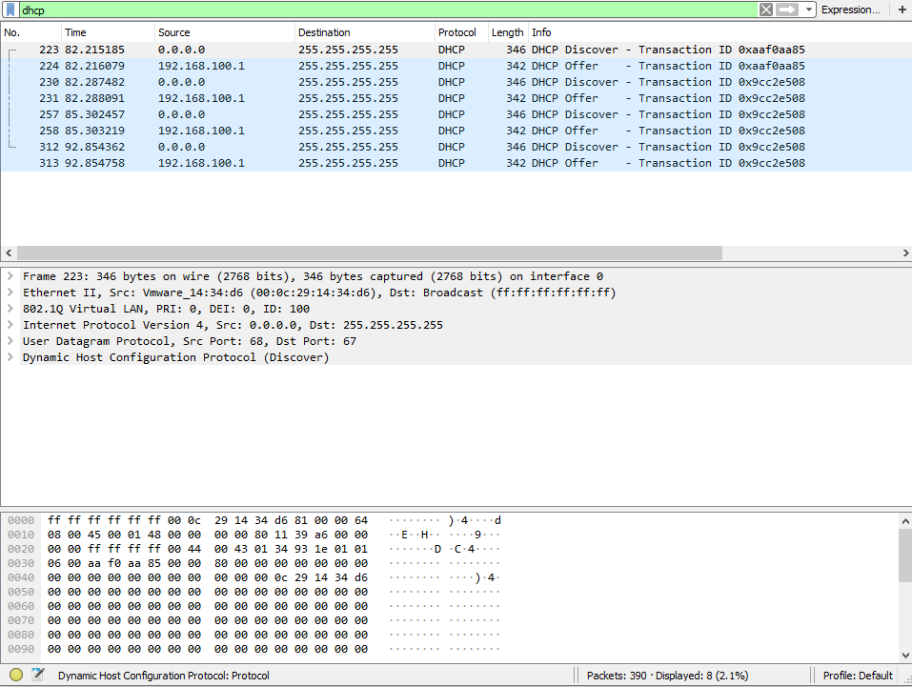Sort packets by the Time column header
Image resolution: width=912 pixels, height=687 pixels.
click(x=106, y=32)
